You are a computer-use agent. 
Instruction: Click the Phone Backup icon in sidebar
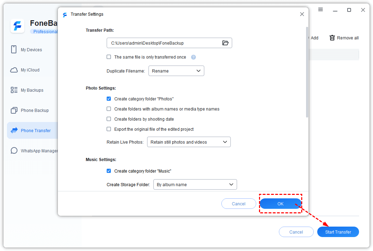[x=14, y=111]
